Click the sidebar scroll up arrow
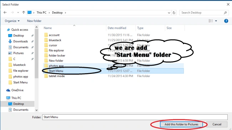 (36, 27)
